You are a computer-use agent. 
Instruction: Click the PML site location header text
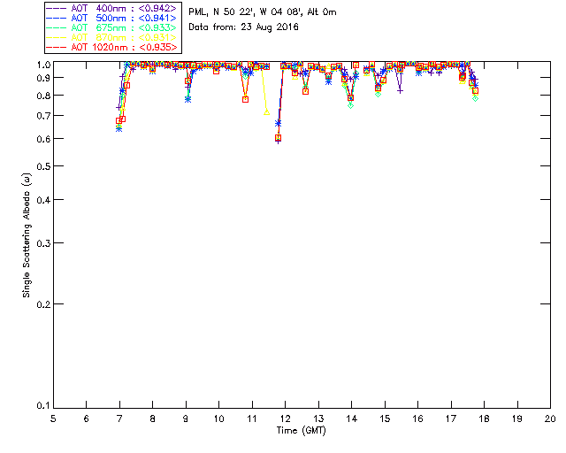click(263, 12)
